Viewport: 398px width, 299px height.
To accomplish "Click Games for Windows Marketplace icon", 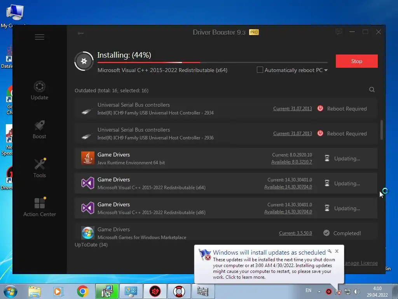I will point(88,233).
